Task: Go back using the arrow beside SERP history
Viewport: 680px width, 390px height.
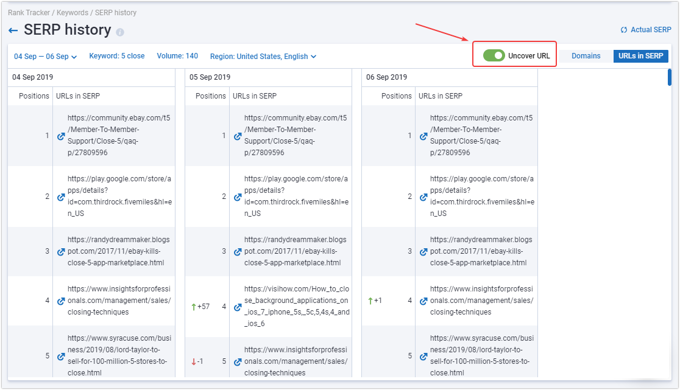Action: [x=13, y=30]
